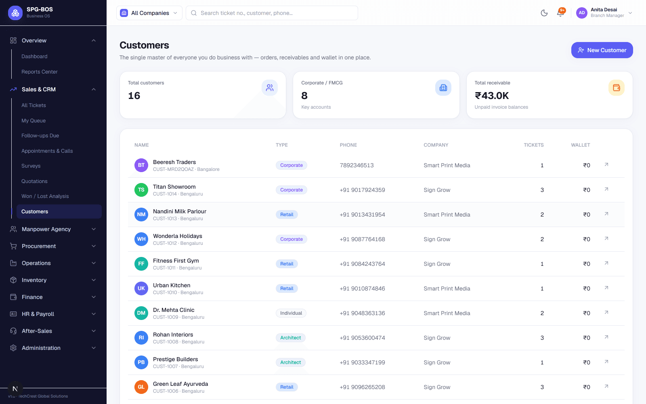The width and height of the screenshot is (646, 404).
Task: Open Wonderla Holidays details arrow
Action: [x=606, y=238]
